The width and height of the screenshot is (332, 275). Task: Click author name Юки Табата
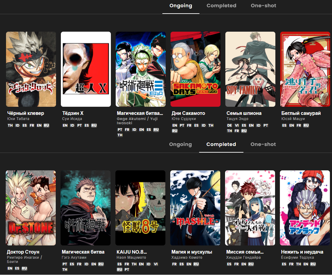18,119
